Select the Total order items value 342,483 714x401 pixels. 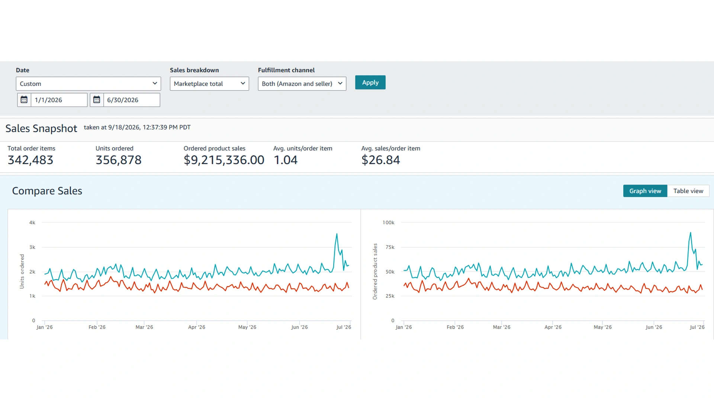point(30,160)
